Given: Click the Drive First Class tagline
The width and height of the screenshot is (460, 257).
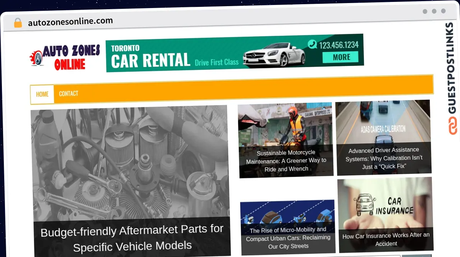Looking at the screenshot, I should point(217,63).
